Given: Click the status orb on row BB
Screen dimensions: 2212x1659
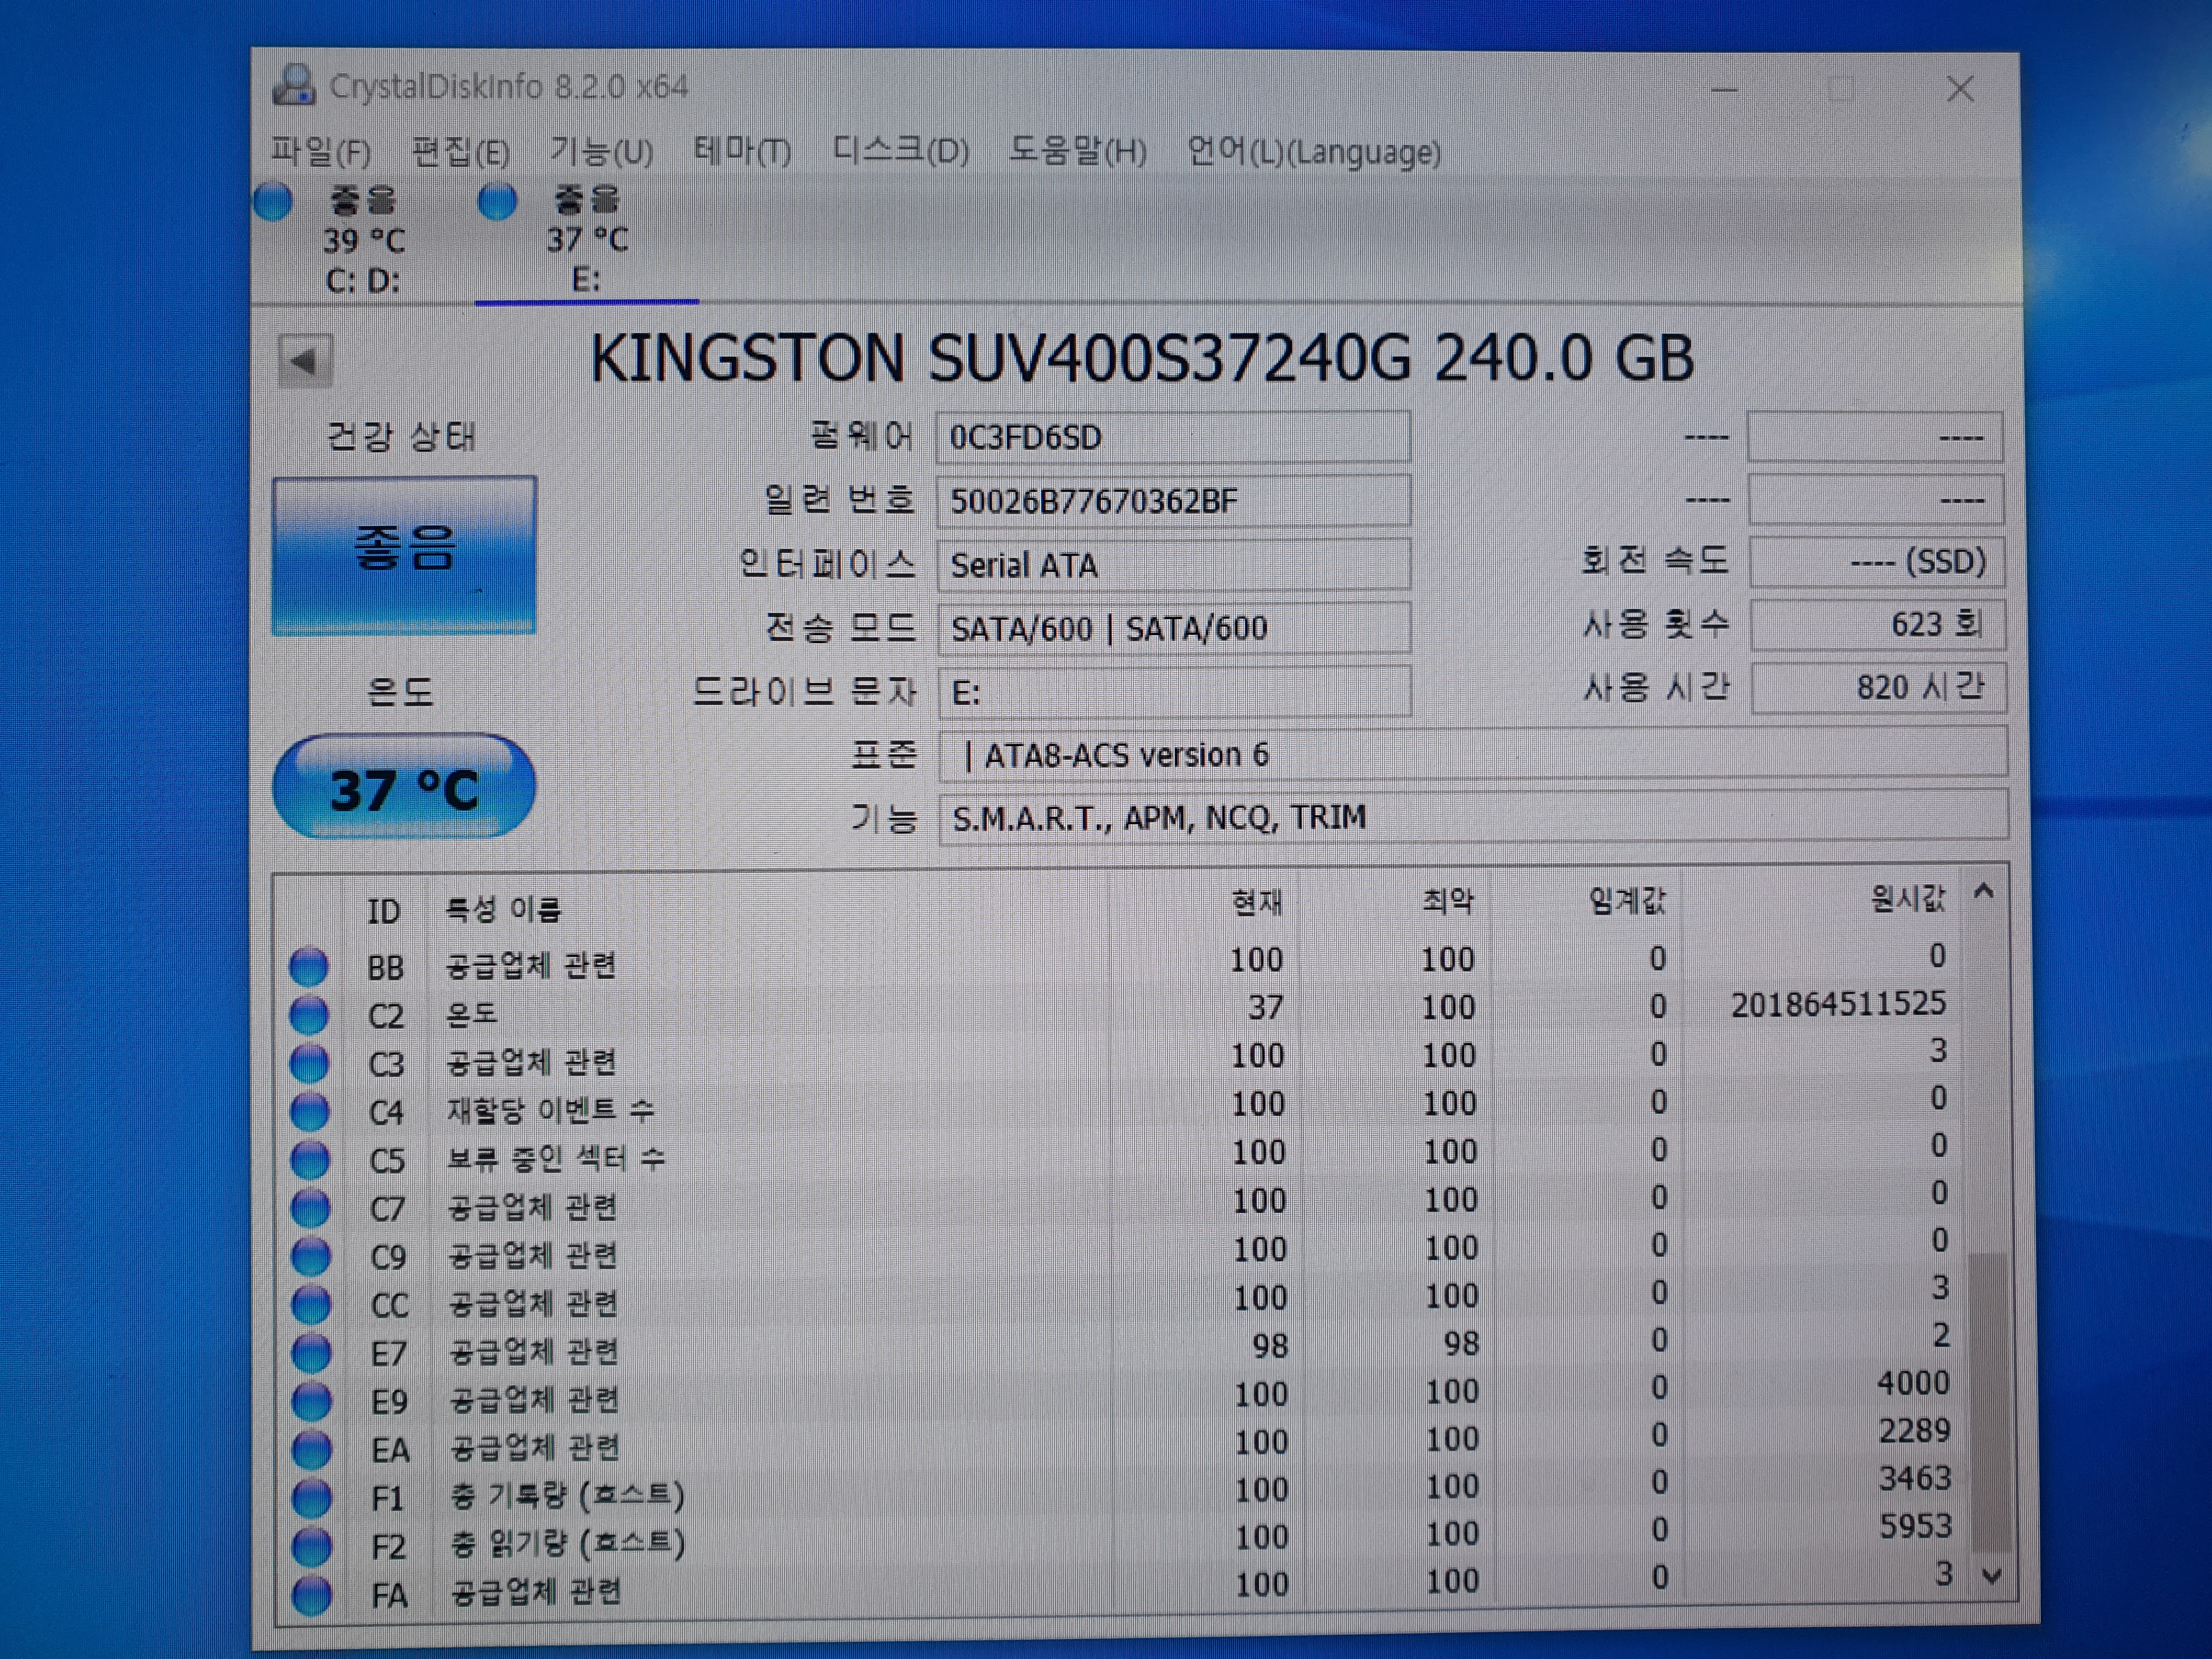Looking at the screenshot, I should (x=308, y=966).
